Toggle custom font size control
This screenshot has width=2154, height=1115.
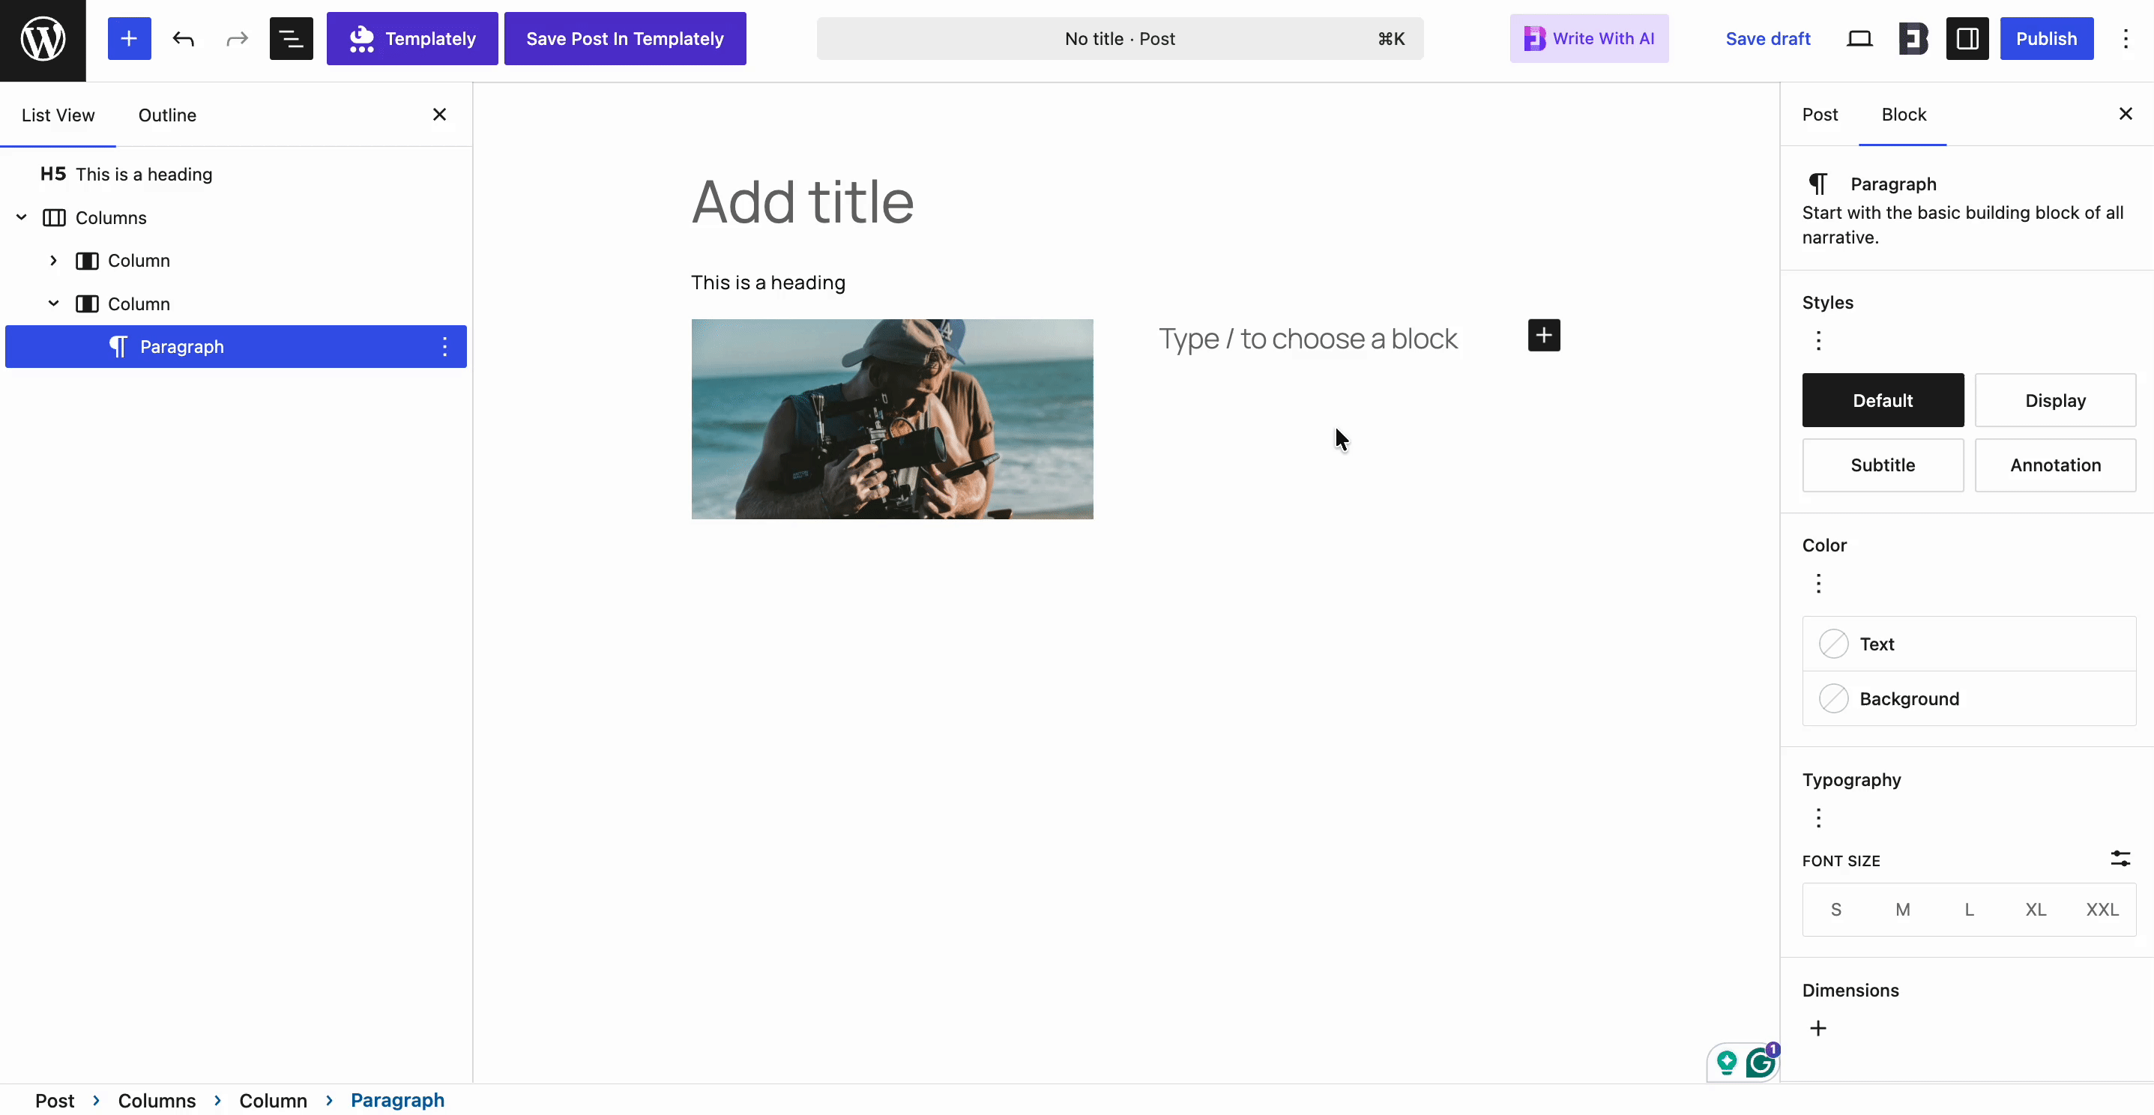2120,859
